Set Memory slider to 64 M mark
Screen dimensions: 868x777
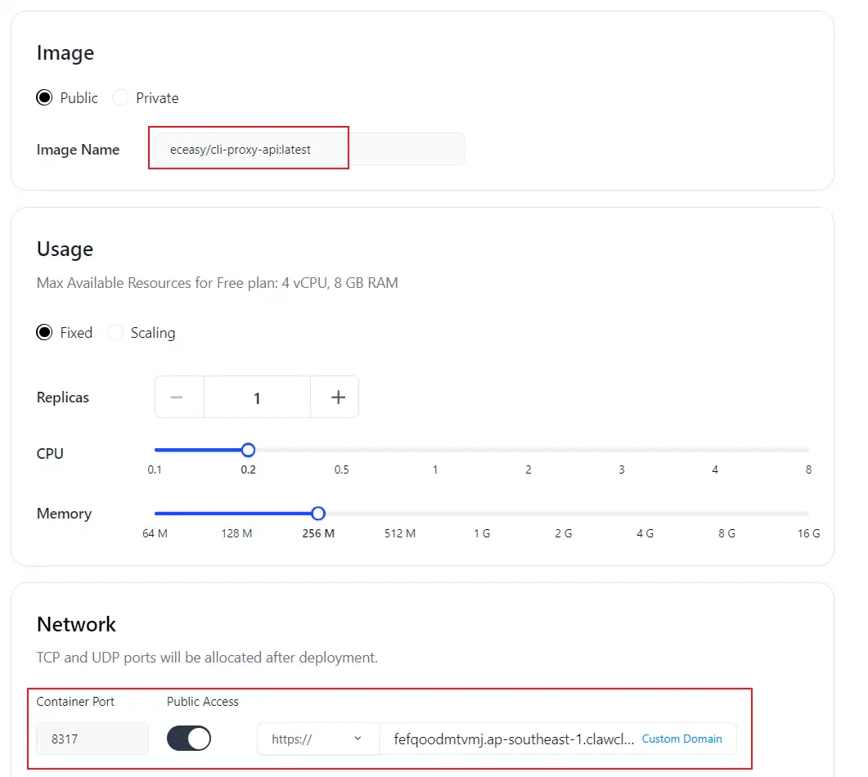click(x=155, y=514)
